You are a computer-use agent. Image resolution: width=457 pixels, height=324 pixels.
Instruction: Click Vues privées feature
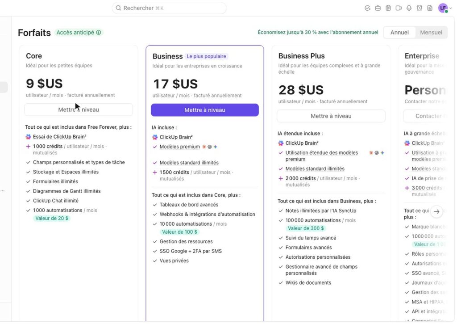click(174, 261)
